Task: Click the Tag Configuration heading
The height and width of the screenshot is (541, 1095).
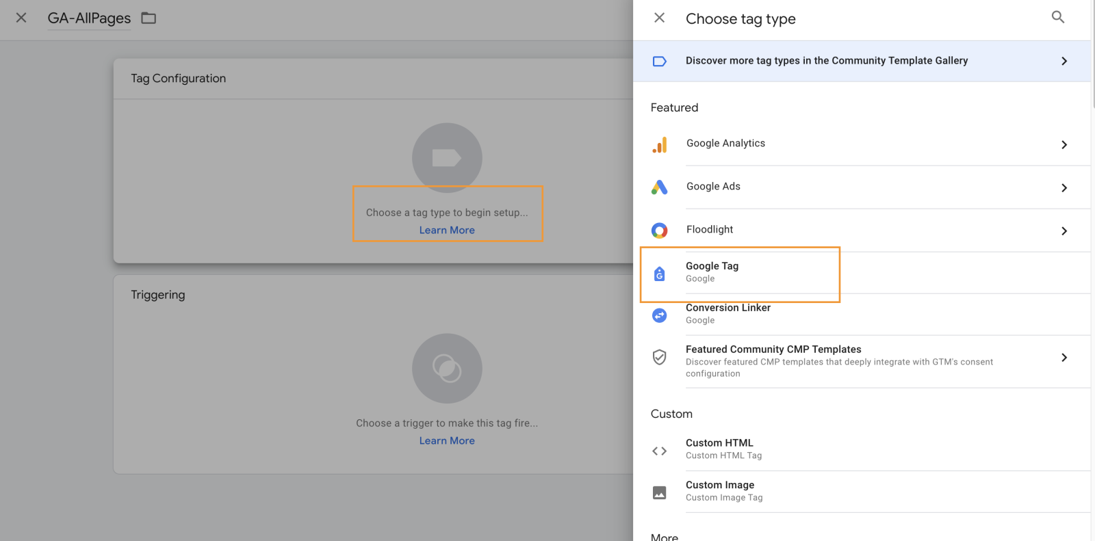Action: point(179,79)
